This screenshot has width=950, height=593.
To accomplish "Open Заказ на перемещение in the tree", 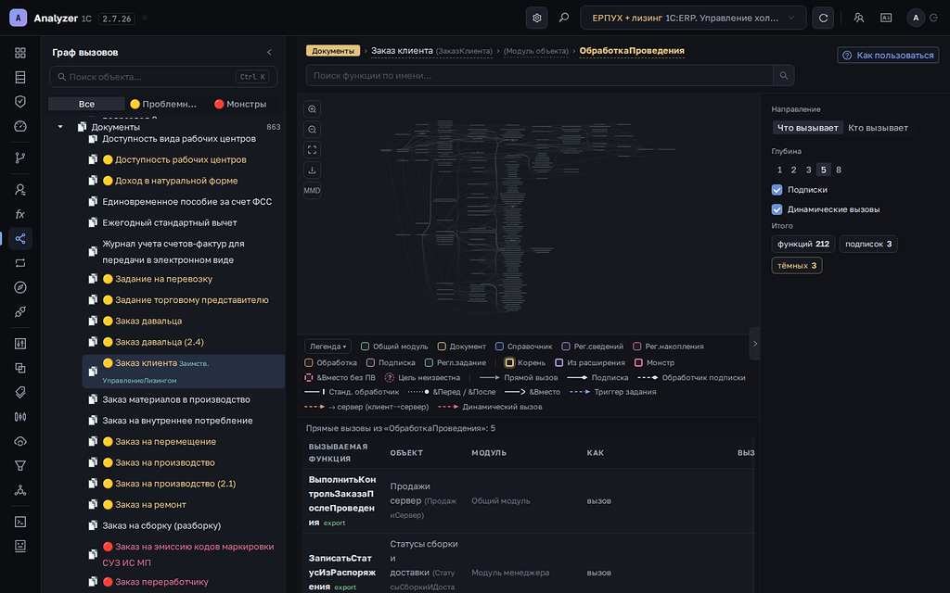I will click(165, 442).
